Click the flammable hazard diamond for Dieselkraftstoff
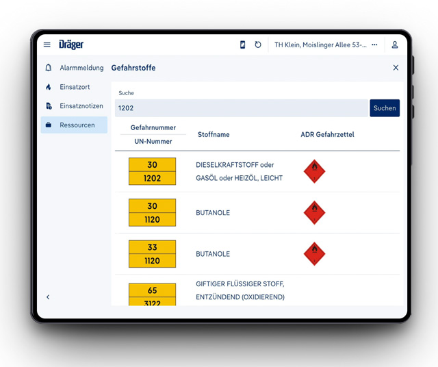Screen dimensions: 438x367 [314, 171]
